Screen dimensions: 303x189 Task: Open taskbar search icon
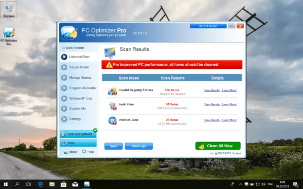pos(17,184)
